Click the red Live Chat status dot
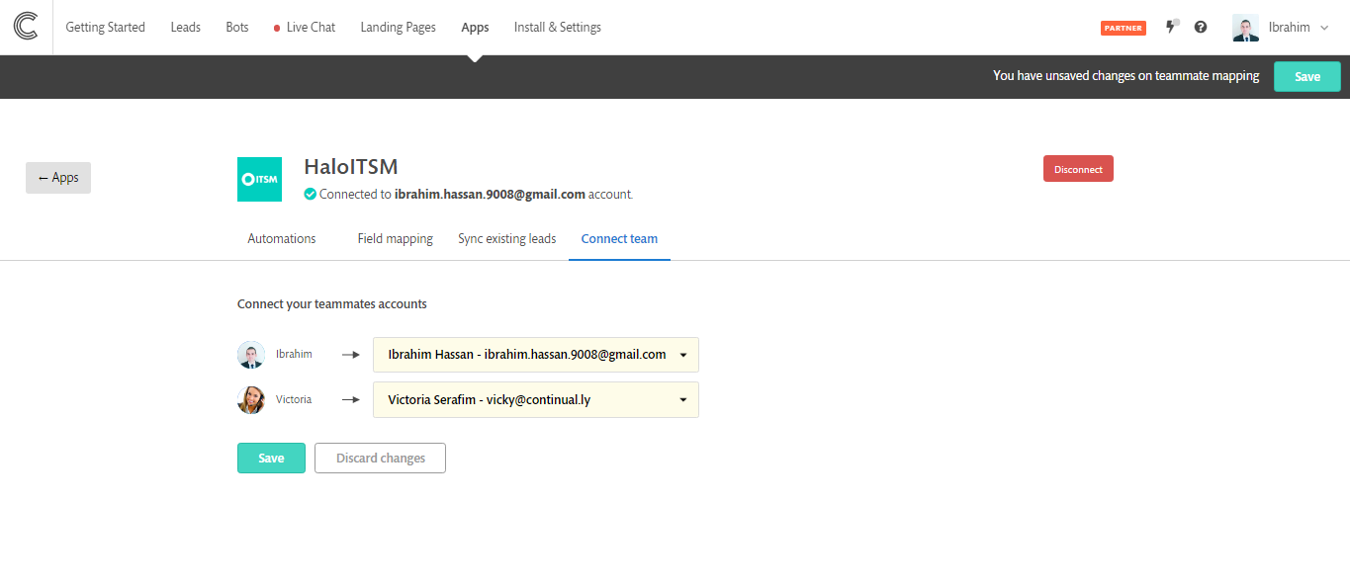1350x587 pixels. pos(277,28)
